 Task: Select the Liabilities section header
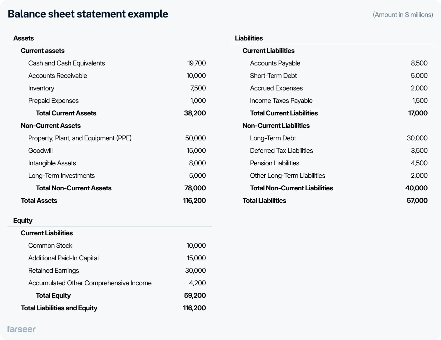point(249,38)
